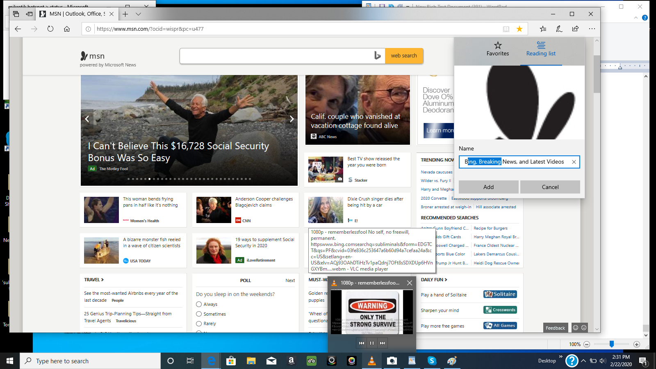
Task: Click the Bing search box on MSN
Action: click(x=277, y=56)
